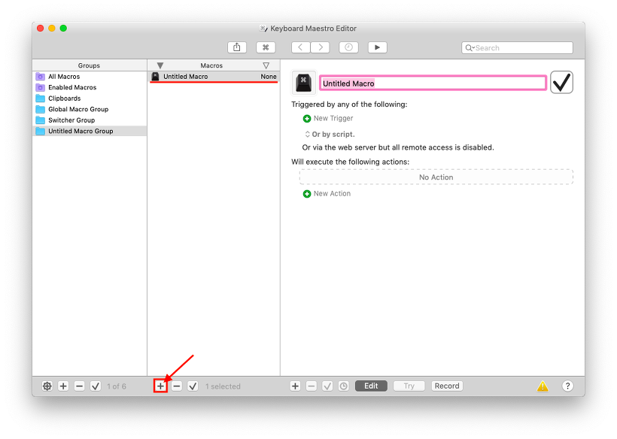
Task: Toggle the selected macro enabled checkmark
Action: pos(193,386)
